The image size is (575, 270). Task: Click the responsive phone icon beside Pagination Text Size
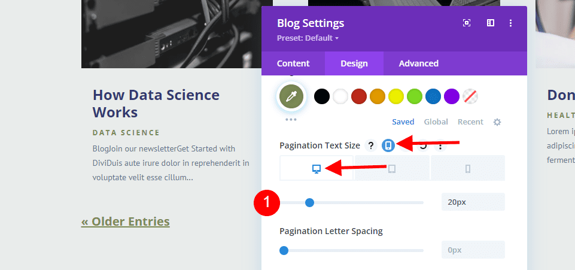388,145
